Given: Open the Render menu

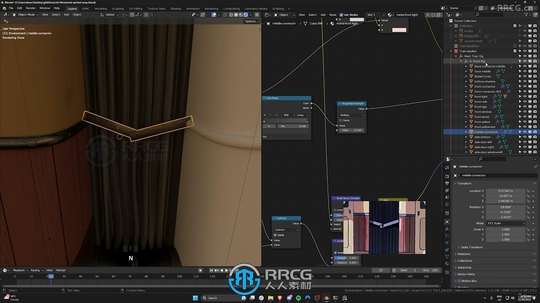Looking at the screenshot, I should 31,8.
